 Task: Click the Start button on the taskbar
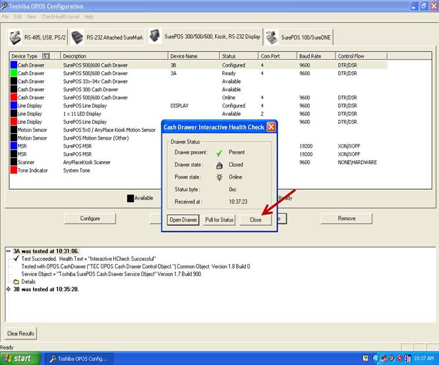pyautogui.click(x=20, y=358)
